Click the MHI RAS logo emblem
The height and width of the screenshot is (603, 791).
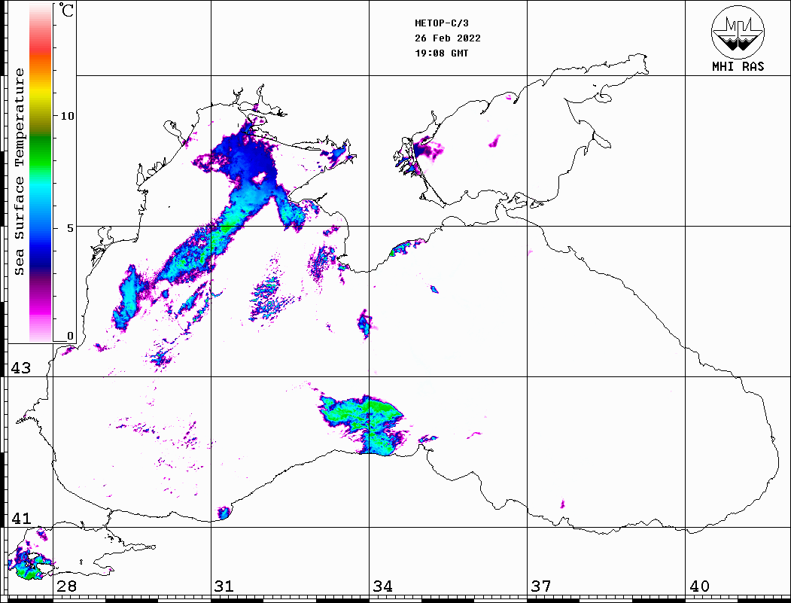[x=738, y=32]
